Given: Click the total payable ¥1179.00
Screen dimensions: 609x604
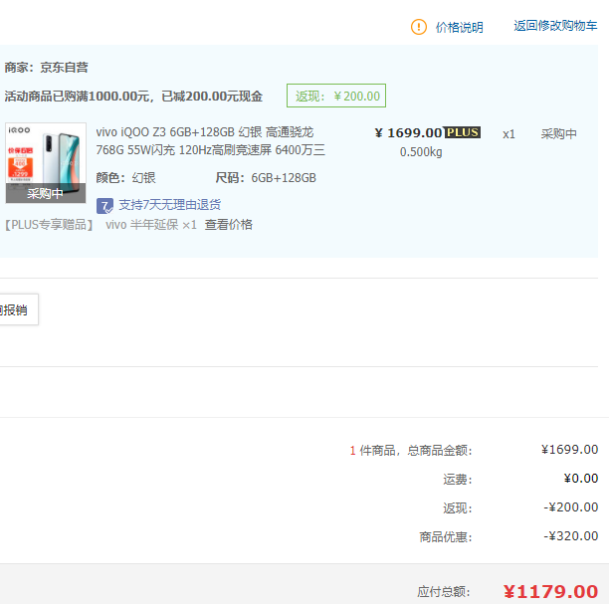Looking at the screenshot, I should coord(550,592).
